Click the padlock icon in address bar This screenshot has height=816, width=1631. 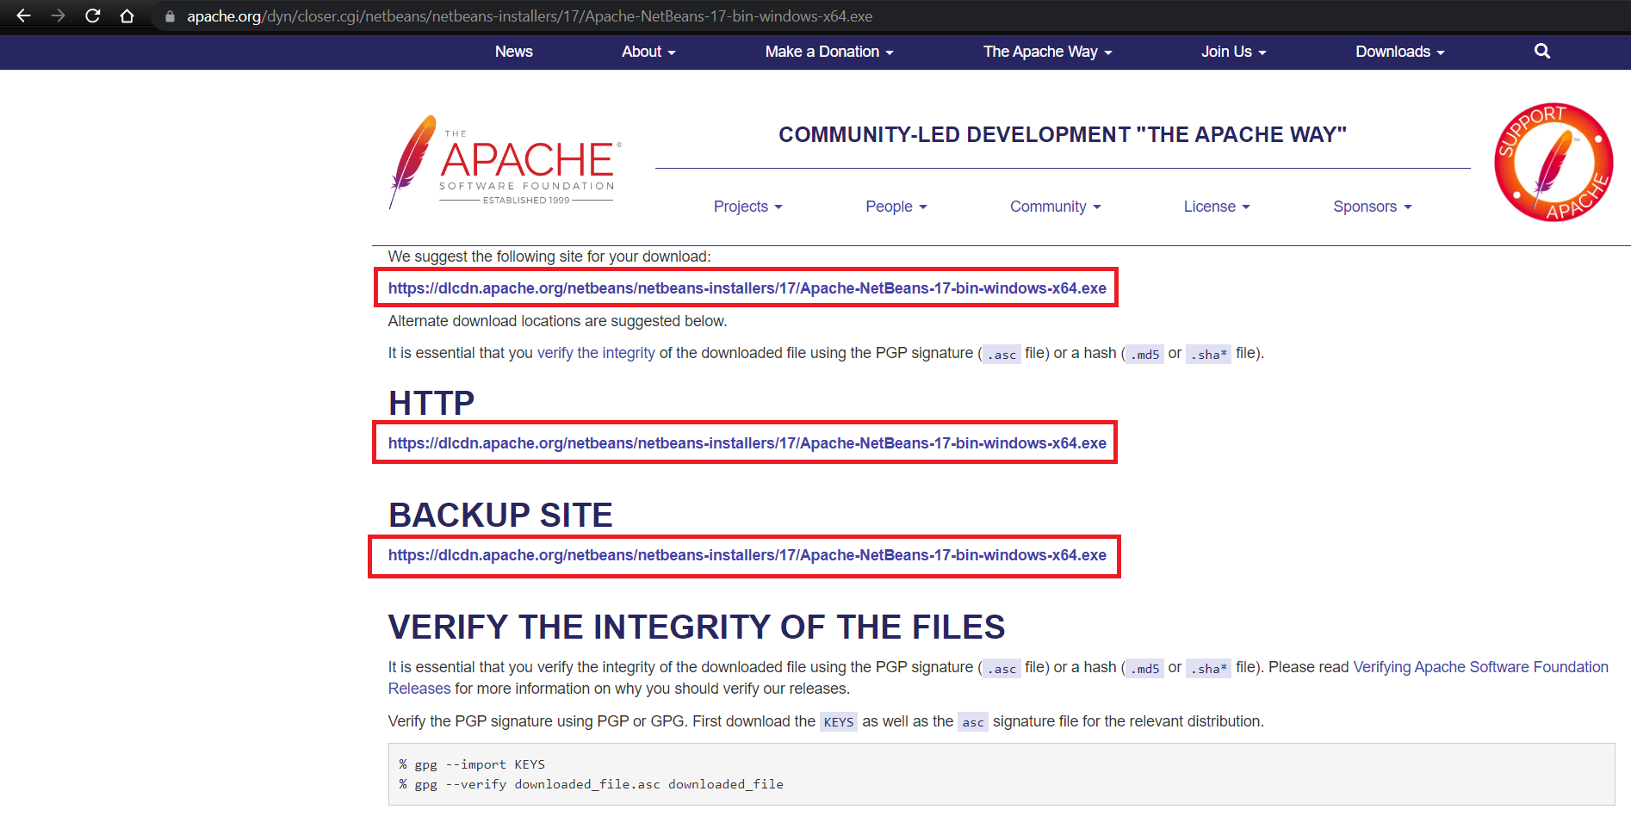[170, 16]
